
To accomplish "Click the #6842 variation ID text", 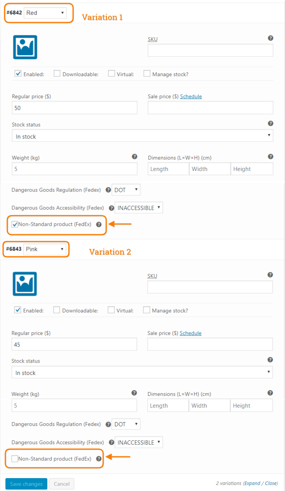I will (x=14, y=13).
